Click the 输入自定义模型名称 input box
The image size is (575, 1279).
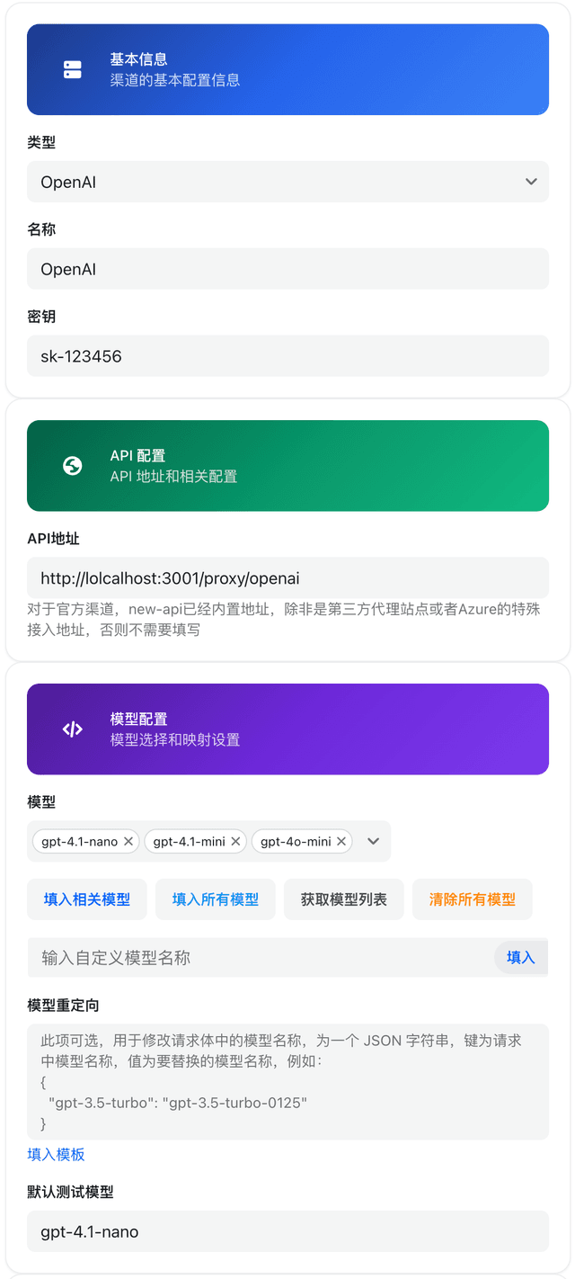coord(261,958)
